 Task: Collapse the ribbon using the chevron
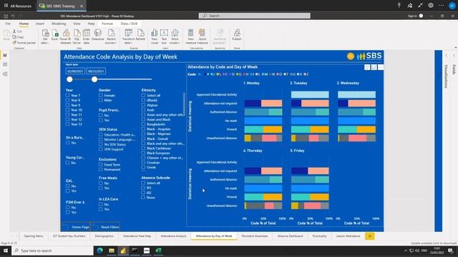[x=456, y=48]
